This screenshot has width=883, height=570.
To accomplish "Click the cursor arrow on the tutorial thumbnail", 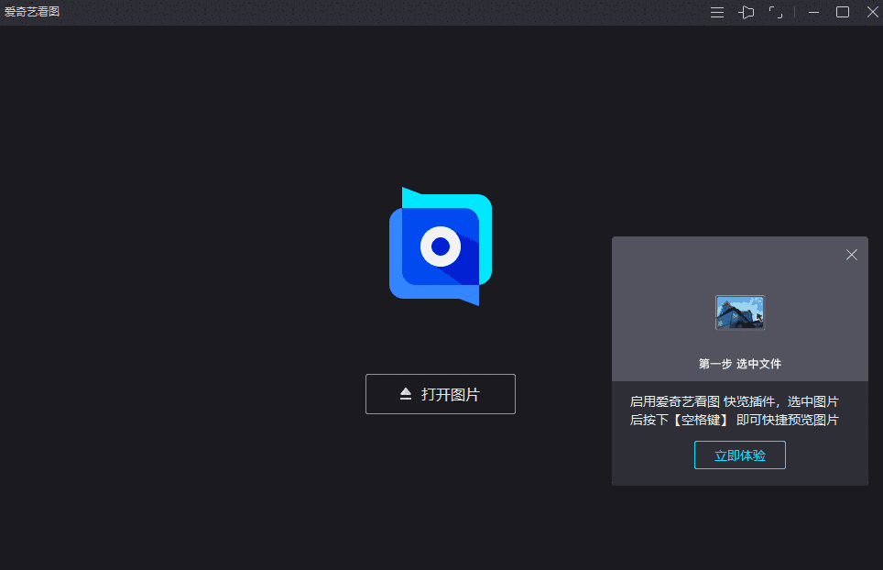I will point(757,315).
